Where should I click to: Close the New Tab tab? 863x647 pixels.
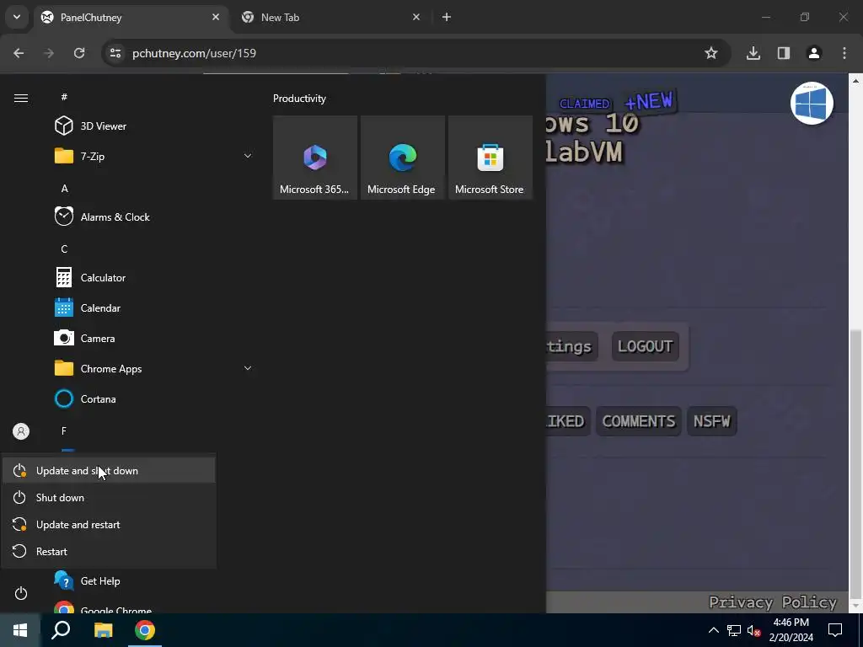(x=416, y=17)
